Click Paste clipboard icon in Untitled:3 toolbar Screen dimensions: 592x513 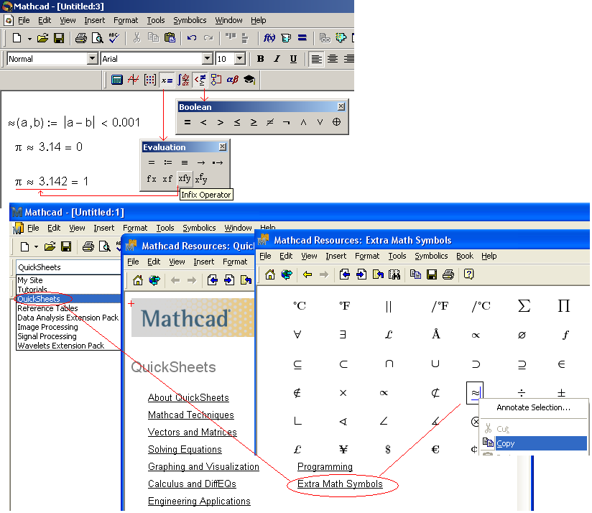pyautogui.click(x=170, y=38)
